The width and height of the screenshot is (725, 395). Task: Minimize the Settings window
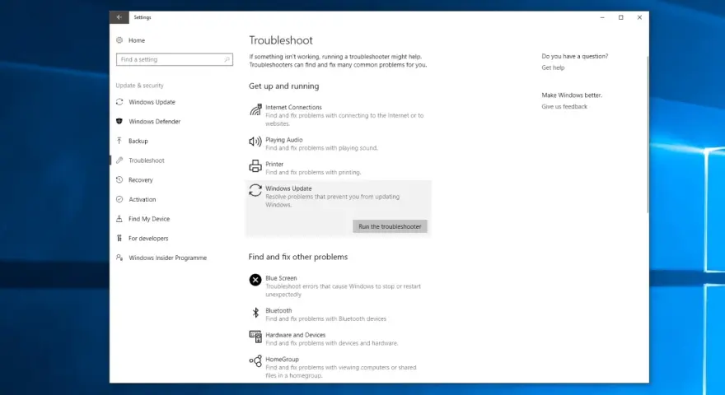[x=602, y=17]
